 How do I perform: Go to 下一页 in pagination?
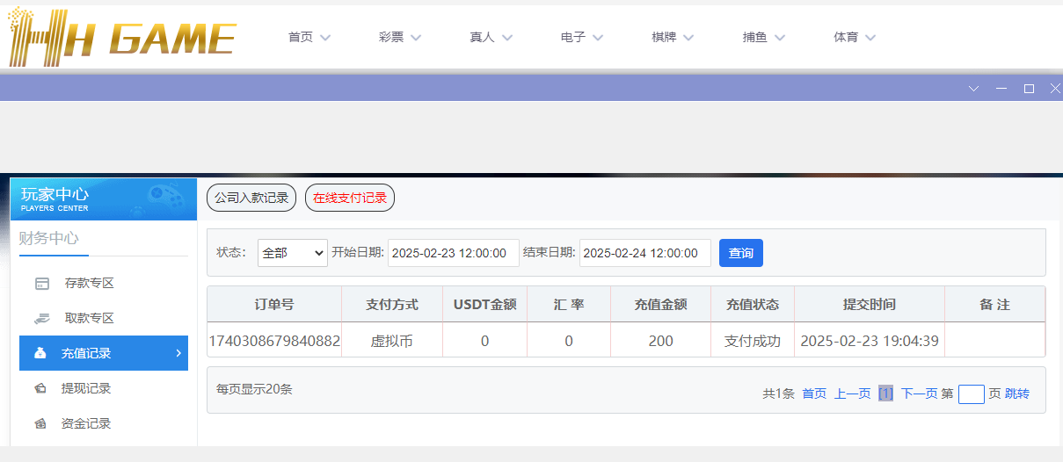(x=919, y=393)
